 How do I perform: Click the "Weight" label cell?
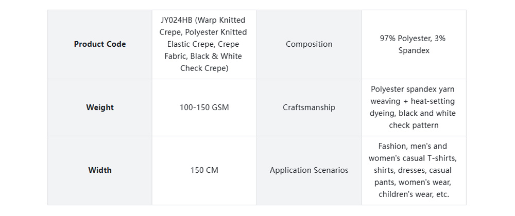tap(100, 107)
